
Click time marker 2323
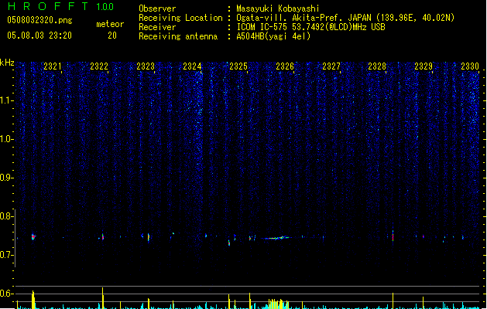click(x=146, y=66)
